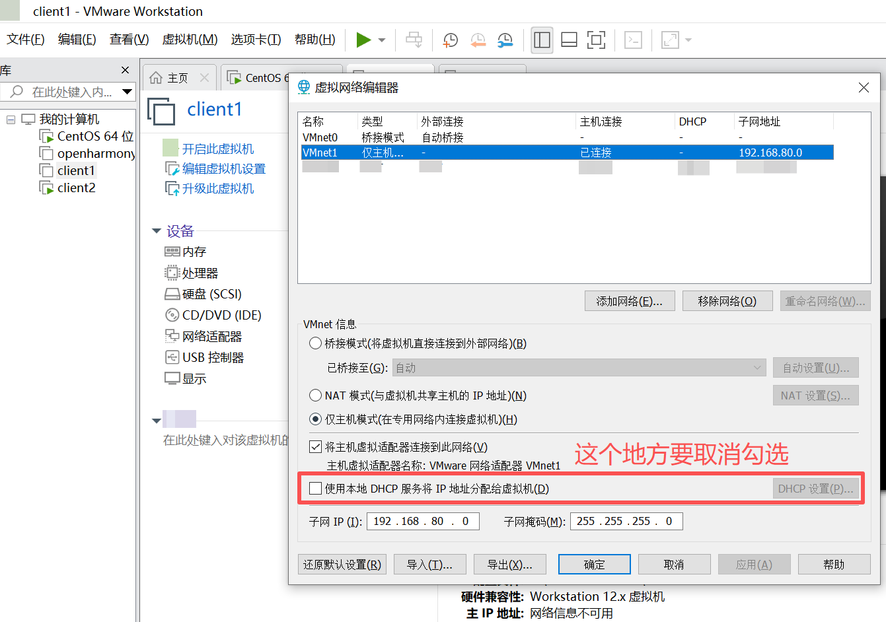Open the 文件(F) menu

pyautogui.click(x=26, y=40)
